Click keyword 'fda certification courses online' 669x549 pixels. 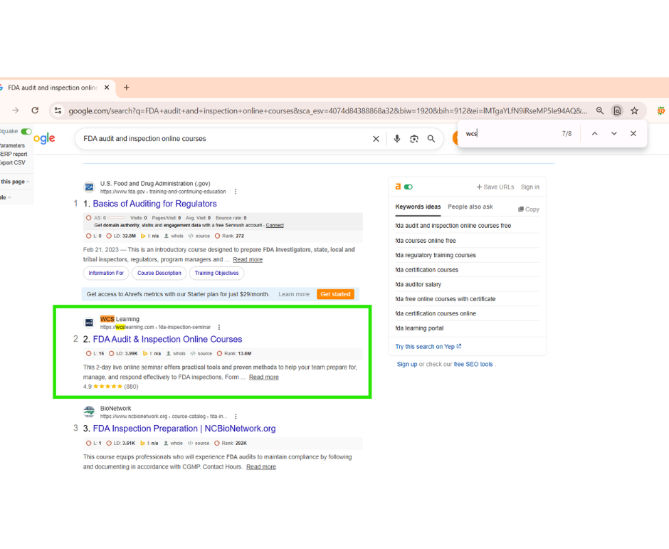point(436,313)
